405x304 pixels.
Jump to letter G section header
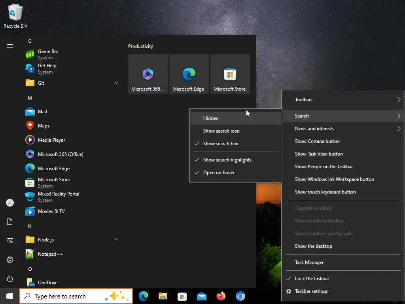tap(30, 41)
